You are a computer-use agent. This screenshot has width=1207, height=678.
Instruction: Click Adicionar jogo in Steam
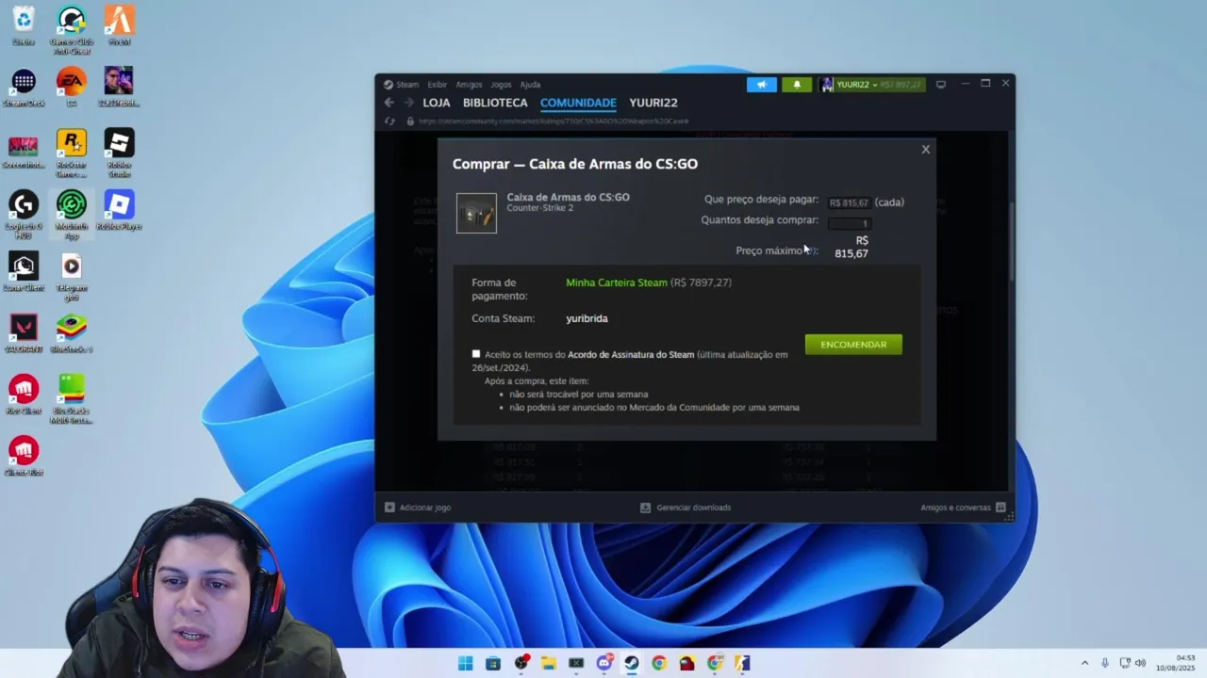(x=418, y=508)
